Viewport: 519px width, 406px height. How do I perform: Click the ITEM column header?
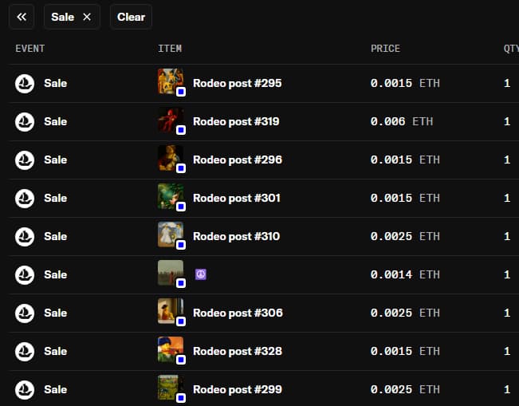pos(170,49)
